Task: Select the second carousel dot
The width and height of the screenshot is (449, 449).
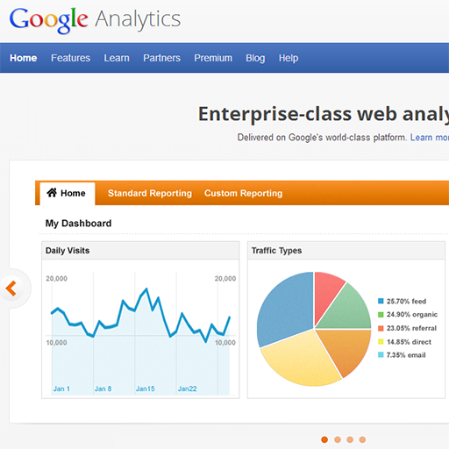Action: point(338,439)
